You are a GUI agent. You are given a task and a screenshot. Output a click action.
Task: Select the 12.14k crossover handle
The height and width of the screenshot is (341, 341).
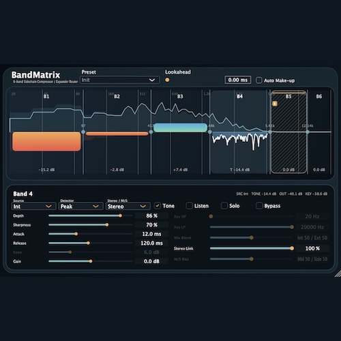click(x=308, y=132)
